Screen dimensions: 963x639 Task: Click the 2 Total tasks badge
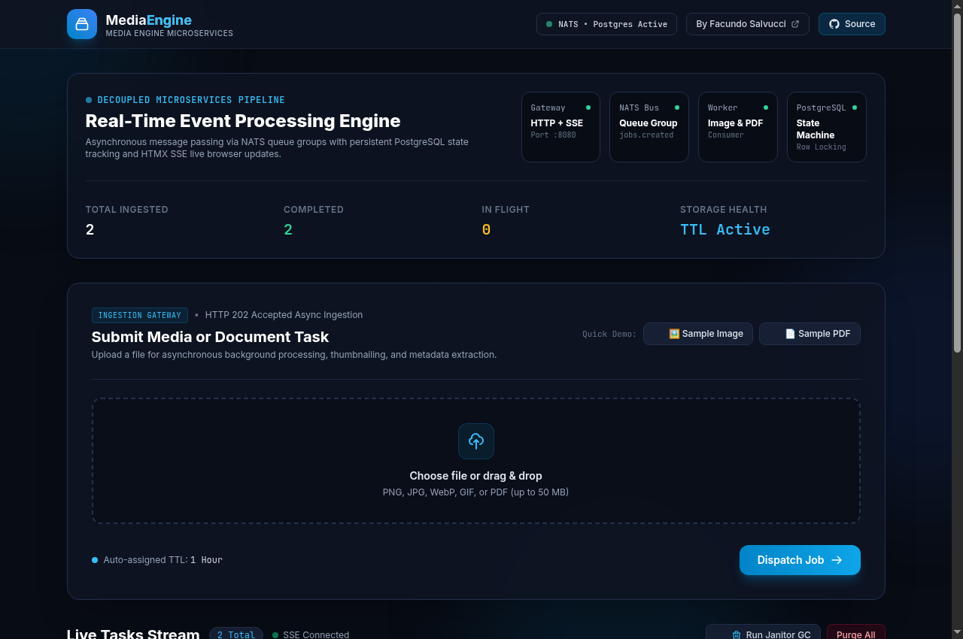(236, 635)
